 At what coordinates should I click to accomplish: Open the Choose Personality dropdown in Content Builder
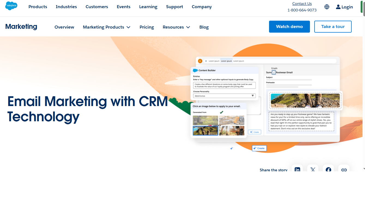tap(224, 95)
